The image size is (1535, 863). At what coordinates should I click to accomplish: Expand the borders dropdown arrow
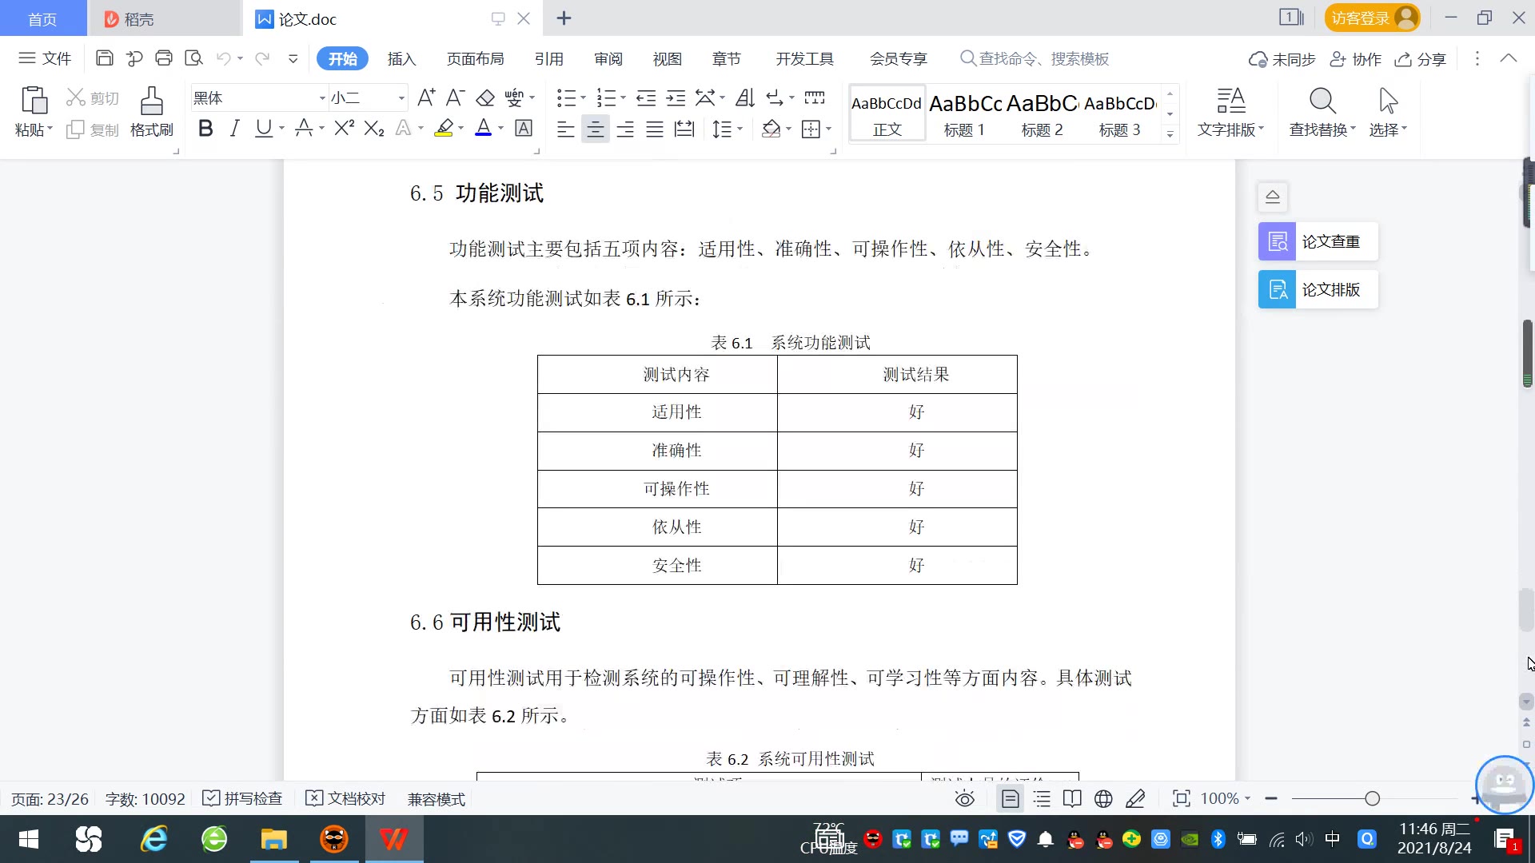pos(829,129)
